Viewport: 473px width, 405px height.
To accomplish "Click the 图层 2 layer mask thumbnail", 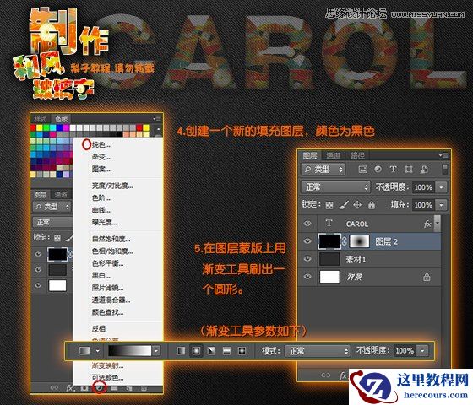I will click(359, 241).
